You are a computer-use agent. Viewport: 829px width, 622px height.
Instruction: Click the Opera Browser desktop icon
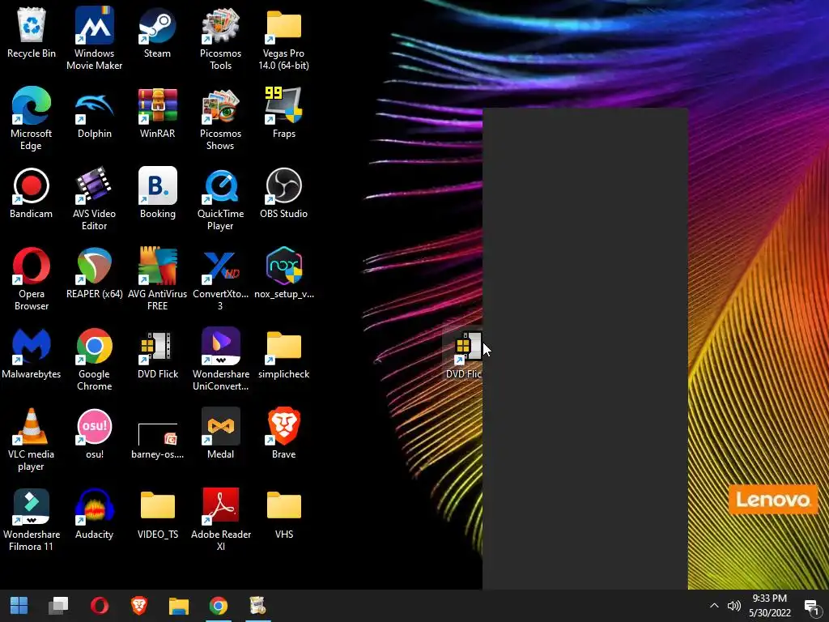coord(32,279)
